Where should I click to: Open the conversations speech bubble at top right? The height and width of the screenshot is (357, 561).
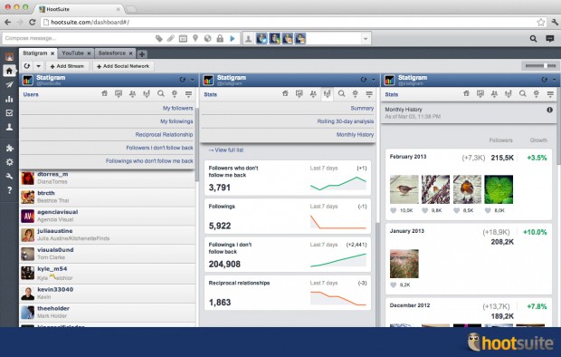pos(550,38)
